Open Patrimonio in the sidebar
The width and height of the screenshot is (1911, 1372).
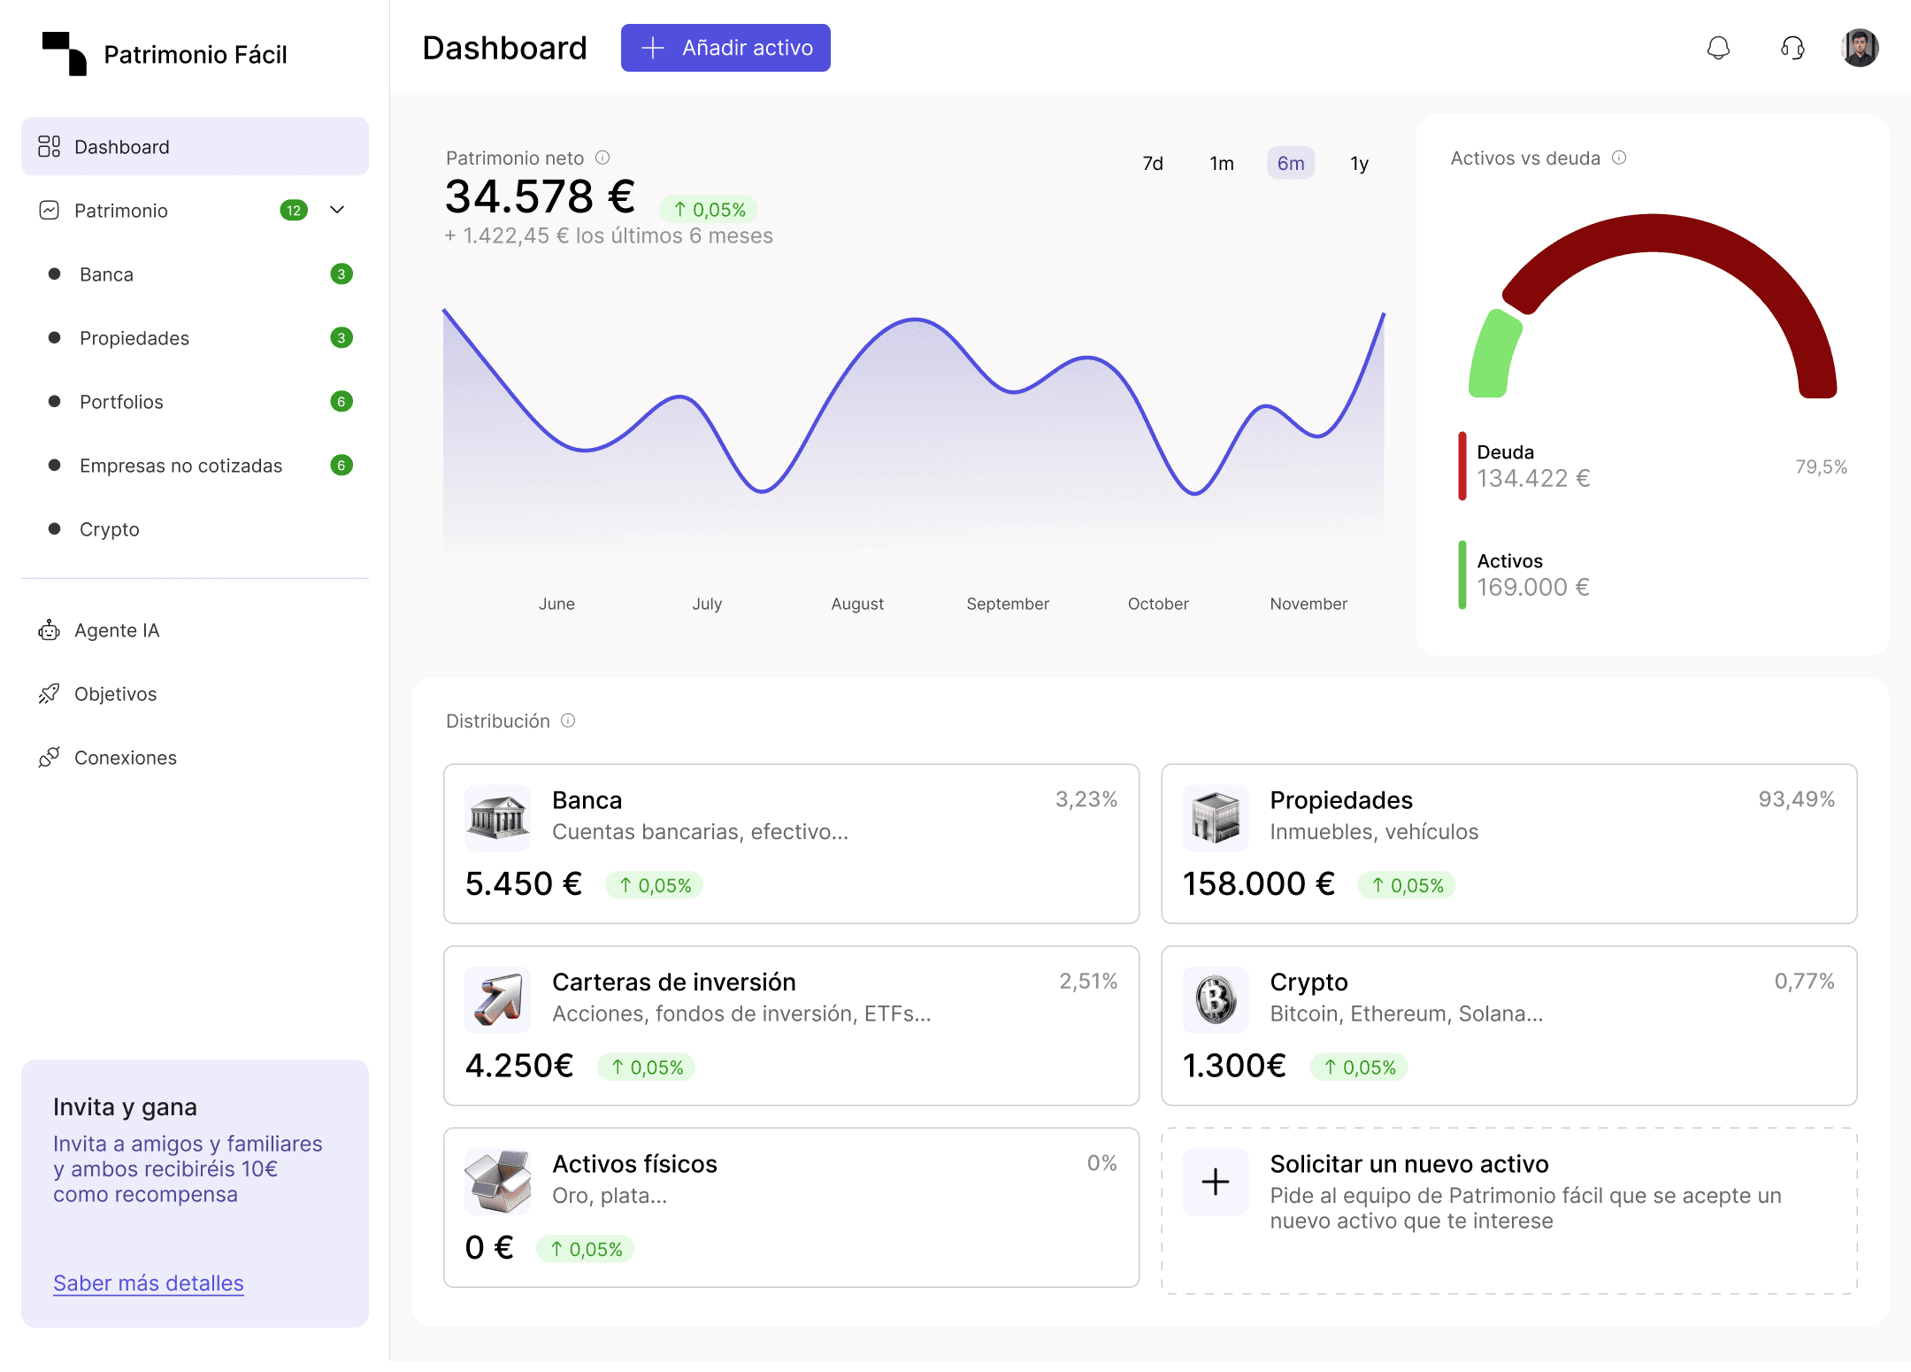tap(195, 211)
